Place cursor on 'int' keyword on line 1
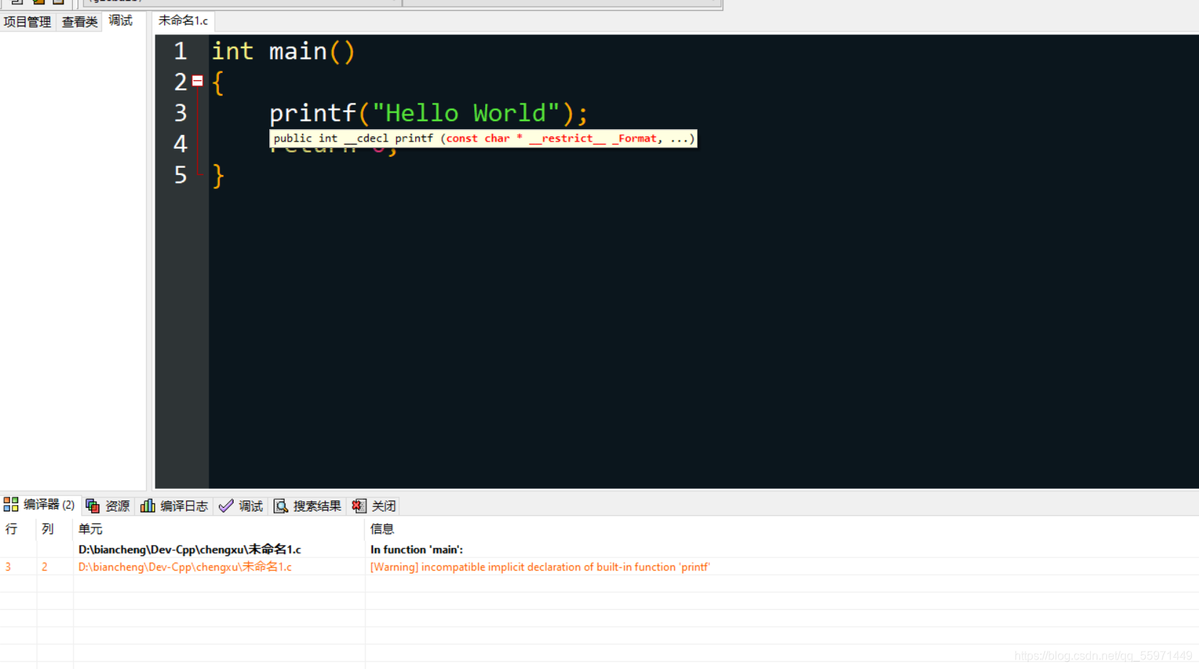1199x669 pixels. [233, 51]
